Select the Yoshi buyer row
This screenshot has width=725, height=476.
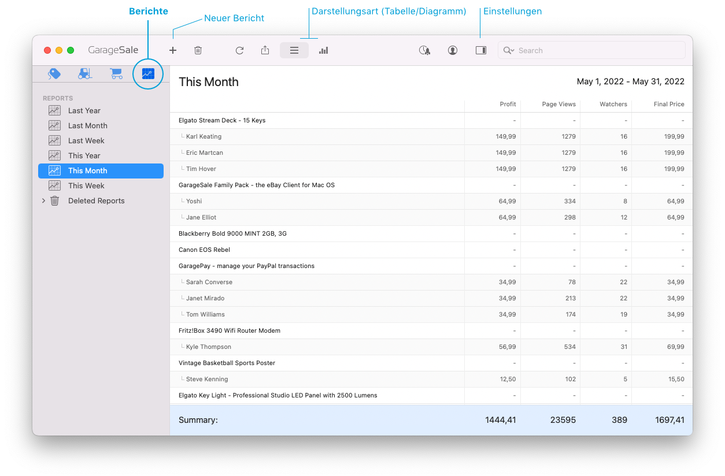pos(431,201)
